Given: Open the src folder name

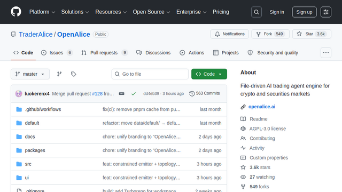Looking at the screenshot, I should pos(28,164).
